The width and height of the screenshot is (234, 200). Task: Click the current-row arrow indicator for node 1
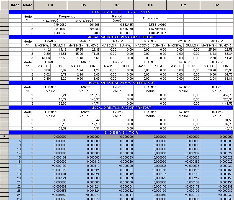(4, 137)
